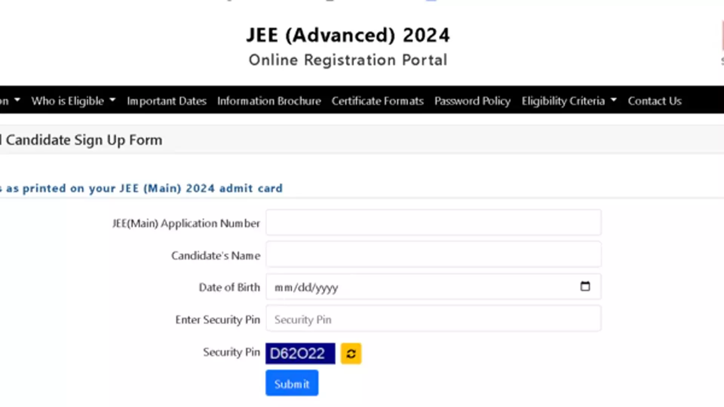The width and height of the screenshot is (724, 407).
Task: Click the refresh/regenerate Security Pin icon
Action: (351, 353)
